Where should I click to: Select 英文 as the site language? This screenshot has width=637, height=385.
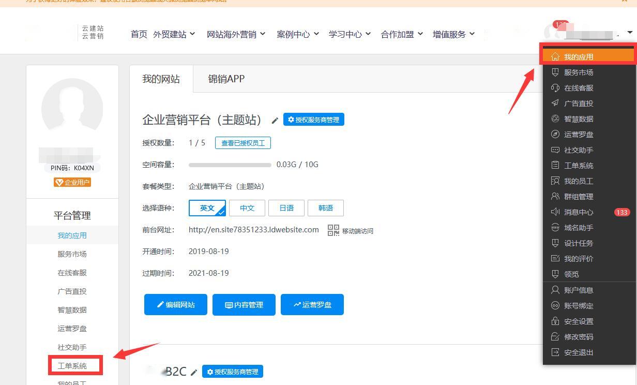click(207, 208)
